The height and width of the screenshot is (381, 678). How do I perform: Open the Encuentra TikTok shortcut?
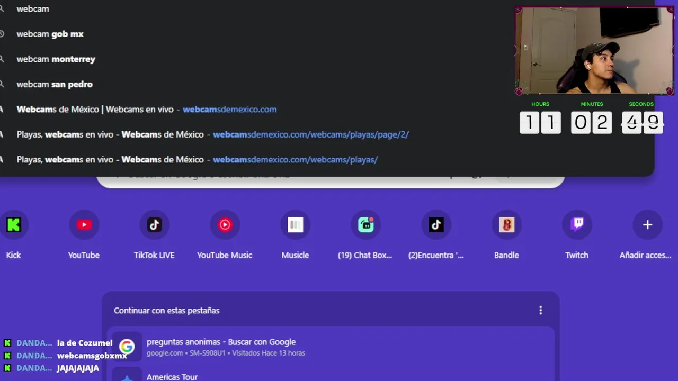click(436, 225)
